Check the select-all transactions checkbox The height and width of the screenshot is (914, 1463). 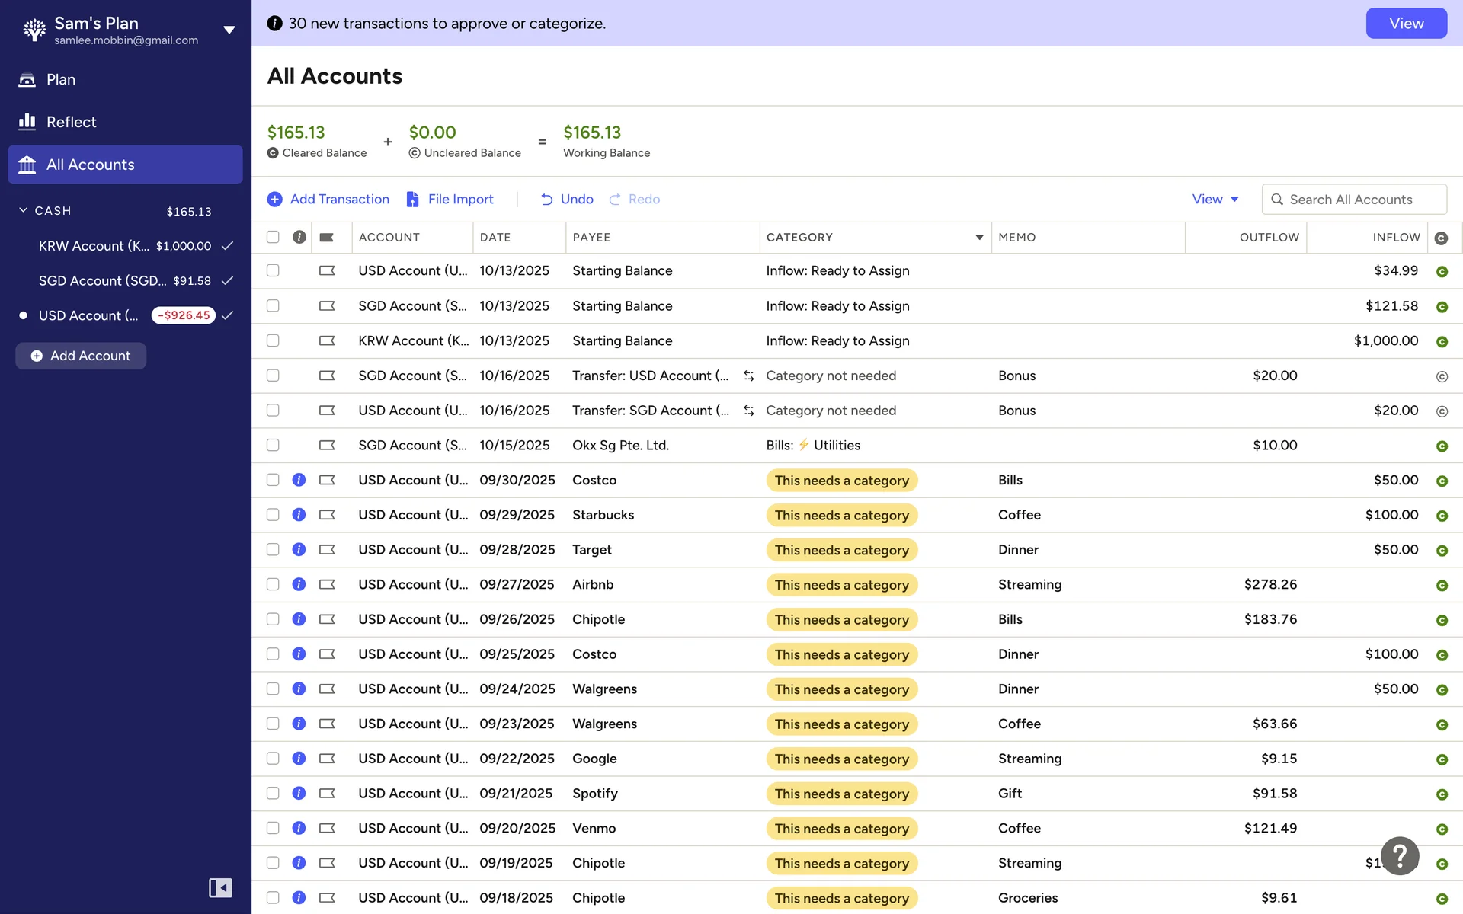point(273,238)
